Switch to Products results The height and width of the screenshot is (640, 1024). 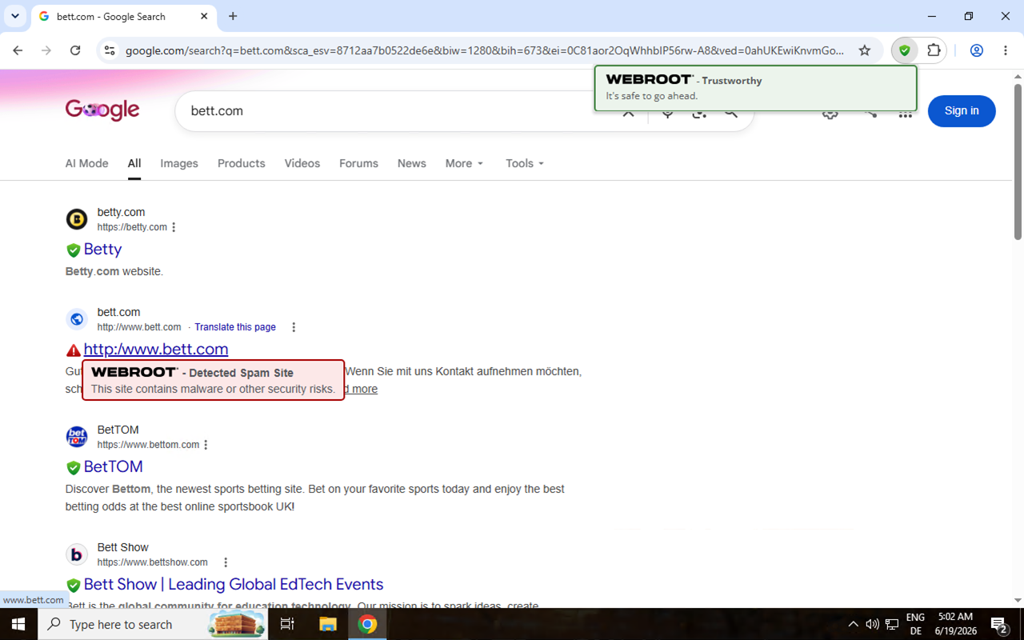point(242,163)
